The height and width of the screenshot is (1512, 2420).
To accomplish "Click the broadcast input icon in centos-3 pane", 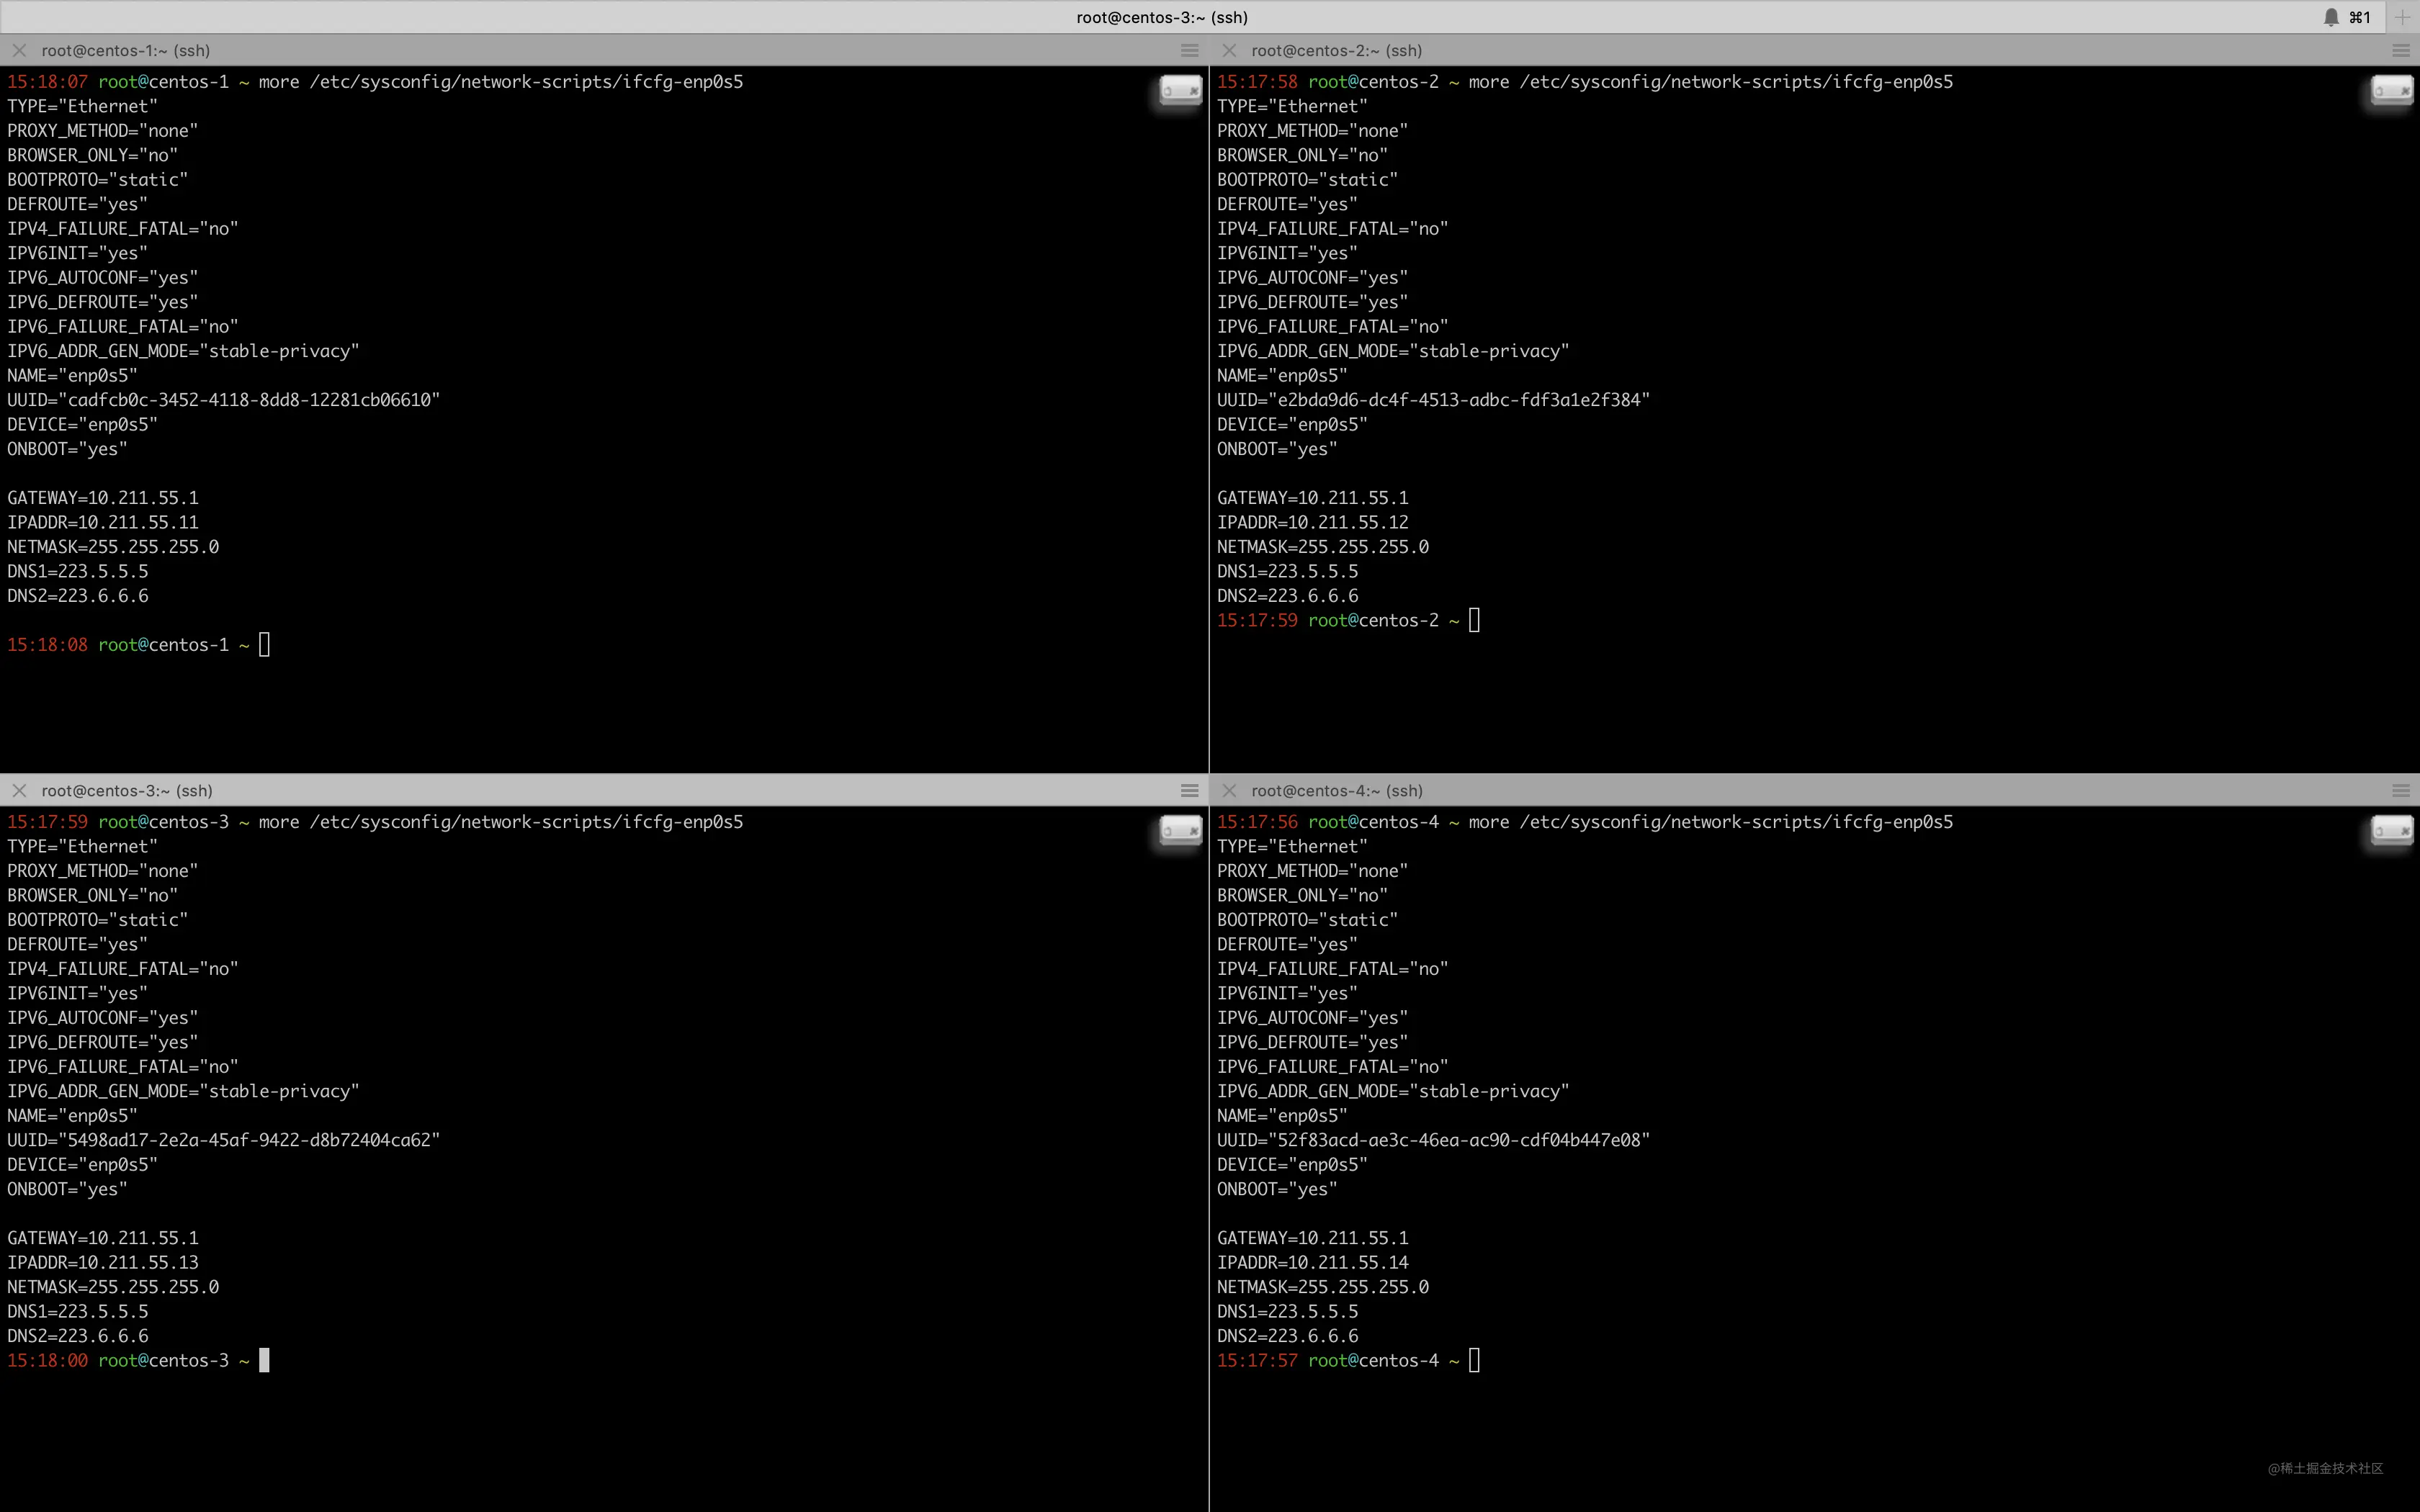I will [x=1180, y=831].
